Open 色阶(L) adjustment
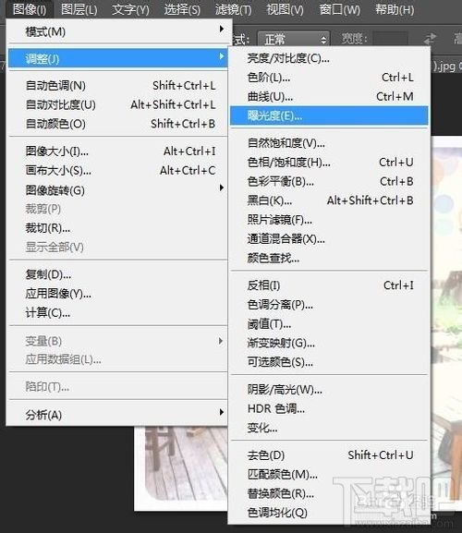Screen dimensions: 462x533 329,78
